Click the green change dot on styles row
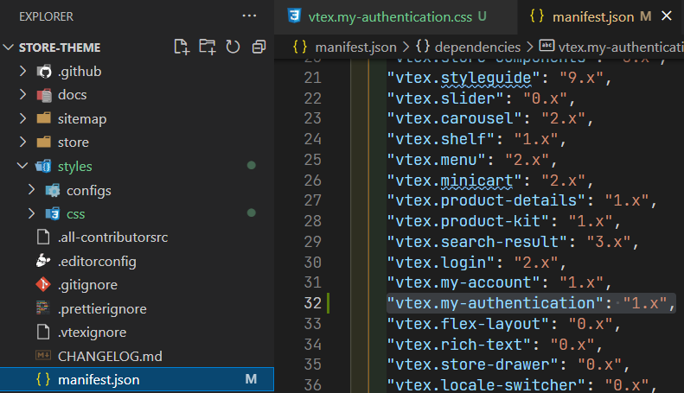Screen dimensions: 684x393 coord(252,165)
